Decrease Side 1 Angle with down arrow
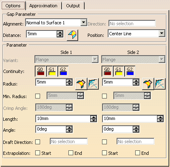 pos(69,131)
